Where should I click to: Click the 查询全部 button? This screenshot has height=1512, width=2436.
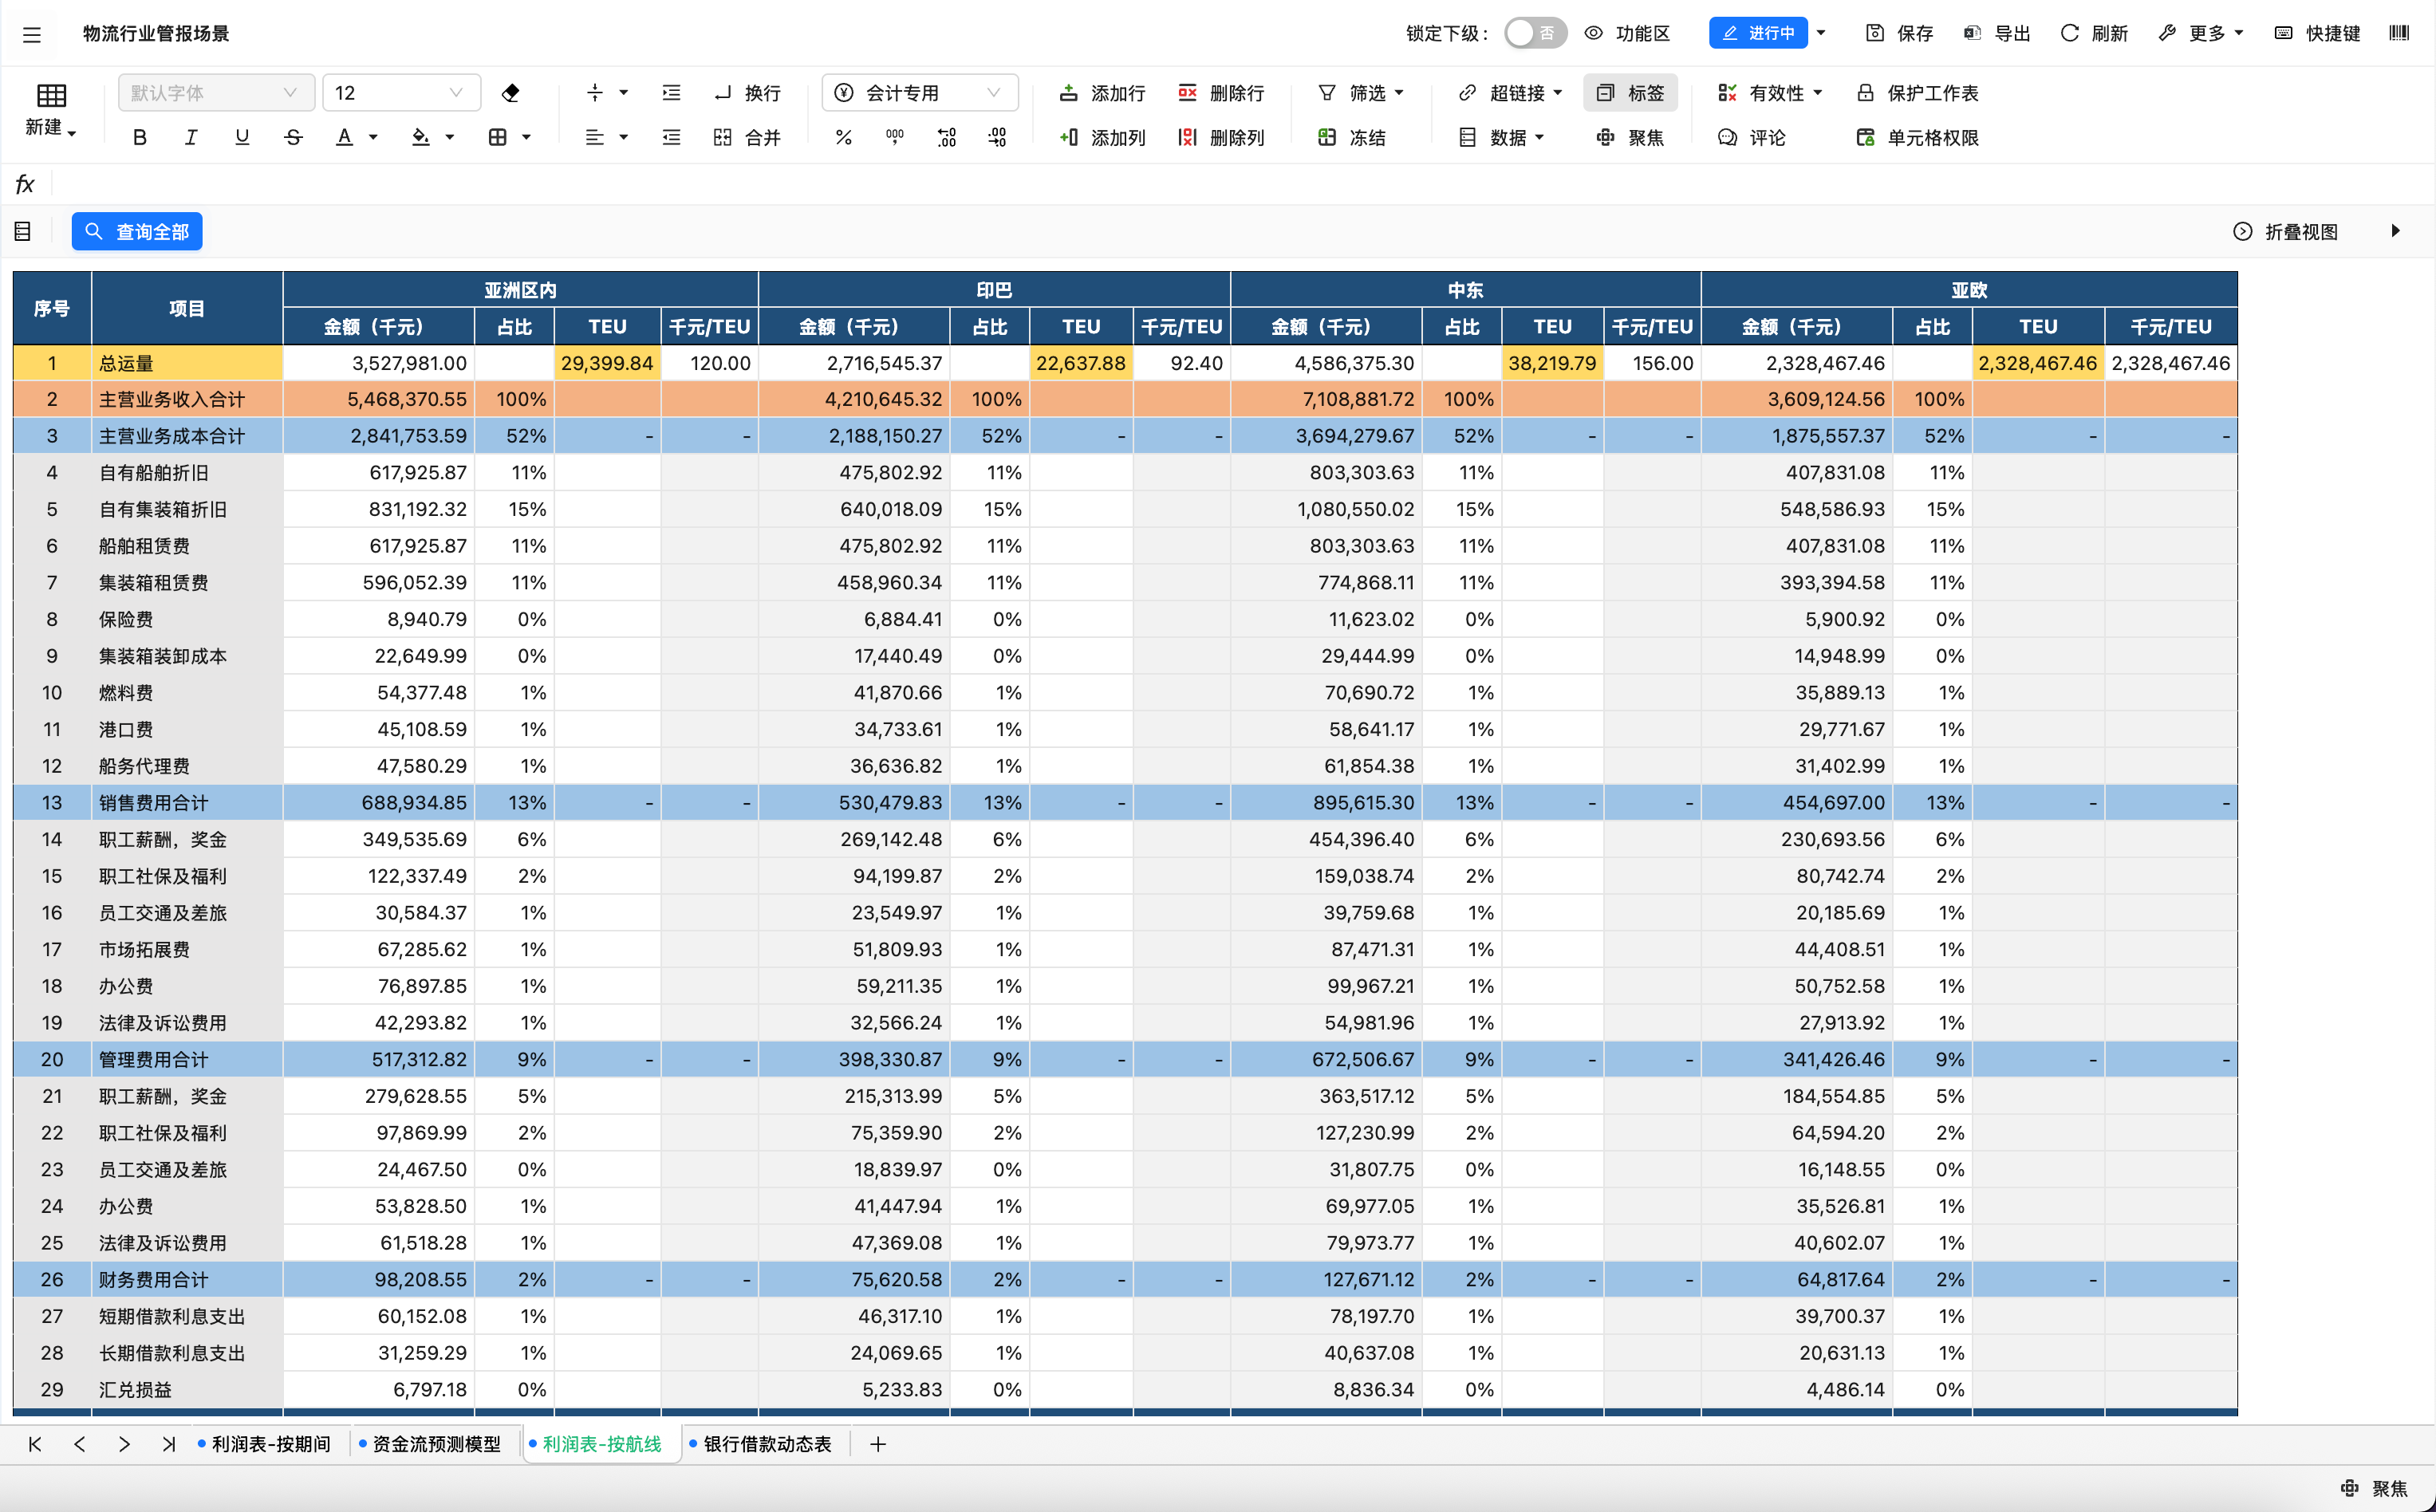[x=137, y=232]
